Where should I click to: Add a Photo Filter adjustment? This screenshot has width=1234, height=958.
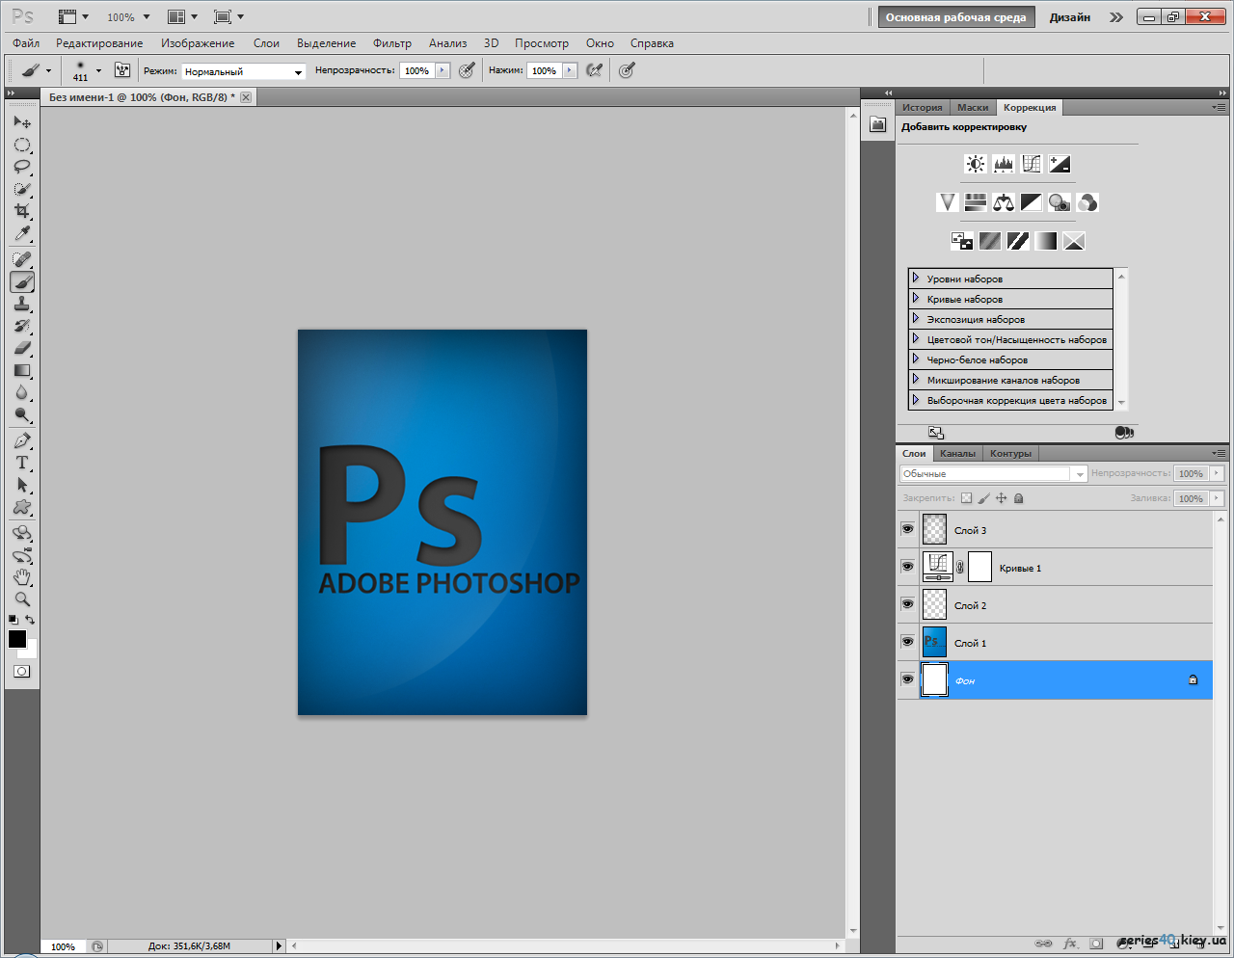pos(1060,202)
